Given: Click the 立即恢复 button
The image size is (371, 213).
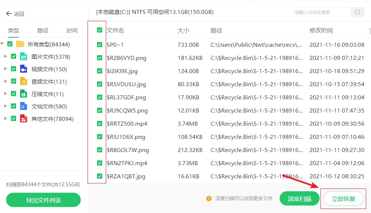Looking at the screenshot, I should [343, 199].
